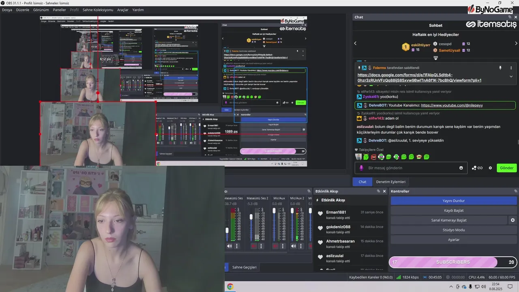This screenshot has width=519, height=292.
Task: Mute the Mic/Aux 2 speaker icon
Action: (x=293, y=246)
